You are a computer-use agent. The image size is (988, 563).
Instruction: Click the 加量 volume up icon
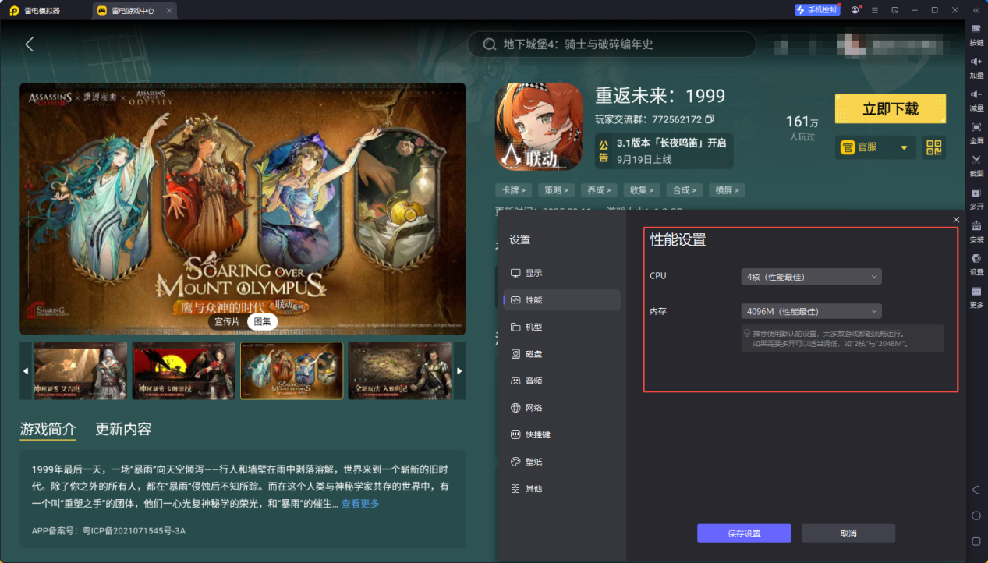click(x=976, y=62)
